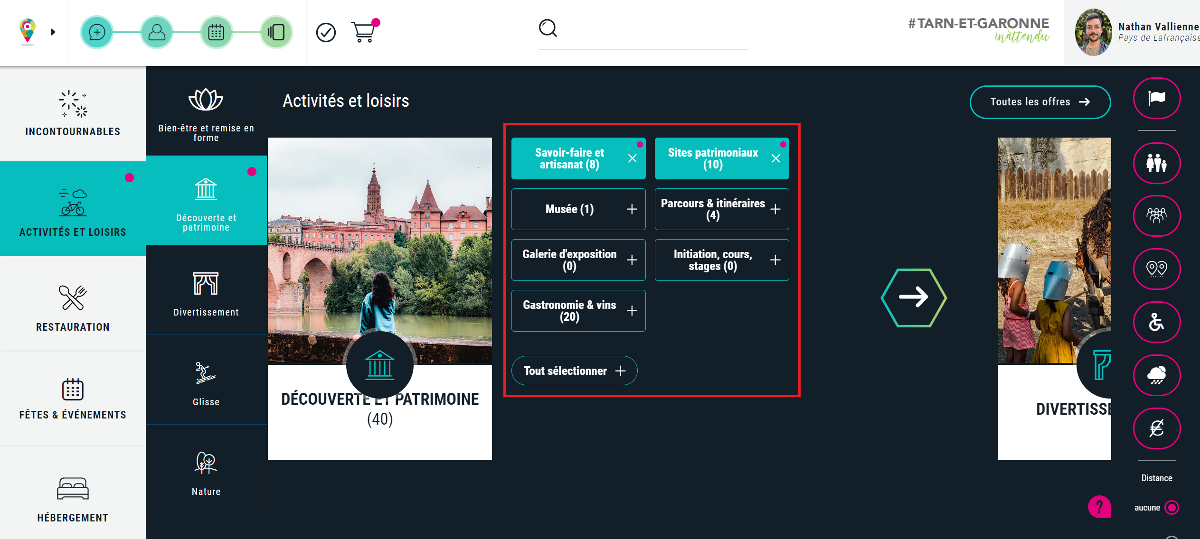1200x539 pixels.
Task: Remove Savoir-faire et artisanat filter
Action: [x=632, y=158]
